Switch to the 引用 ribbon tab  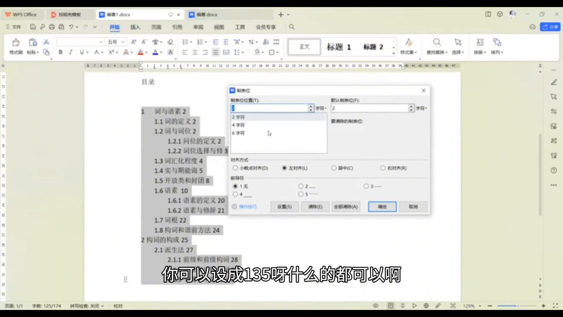tap(177, 27)
